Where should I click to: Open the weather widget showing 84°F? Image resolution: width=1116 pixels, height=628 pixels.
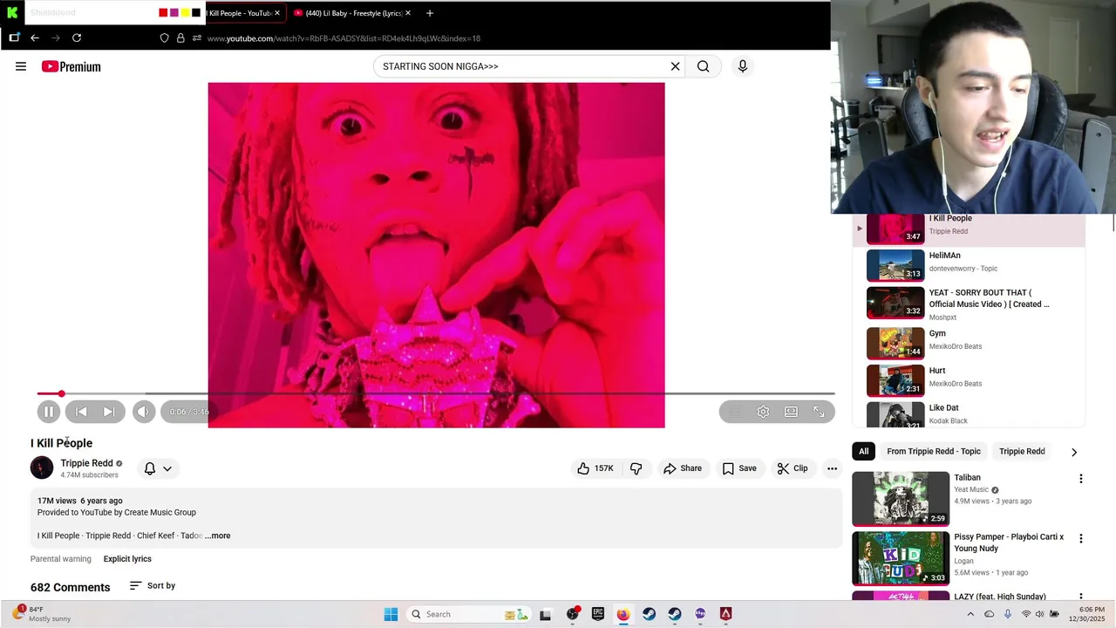[42, 614]
